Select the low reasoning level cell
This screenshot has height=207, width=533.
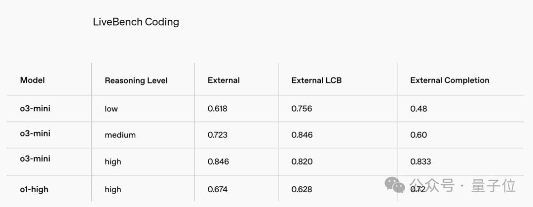pos(111,109)
